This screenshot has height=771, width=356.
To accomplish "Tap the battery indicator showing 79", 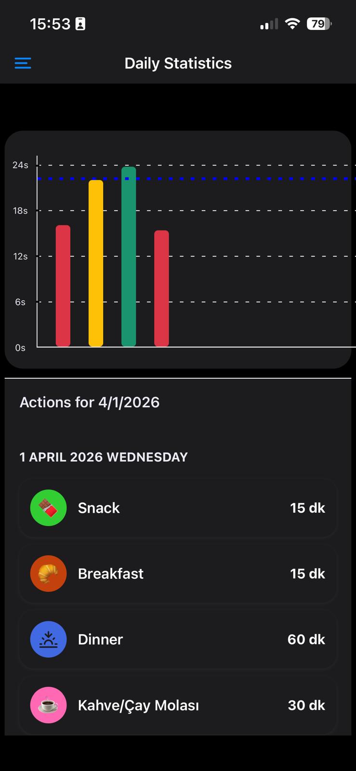I will tap(319, 24).
